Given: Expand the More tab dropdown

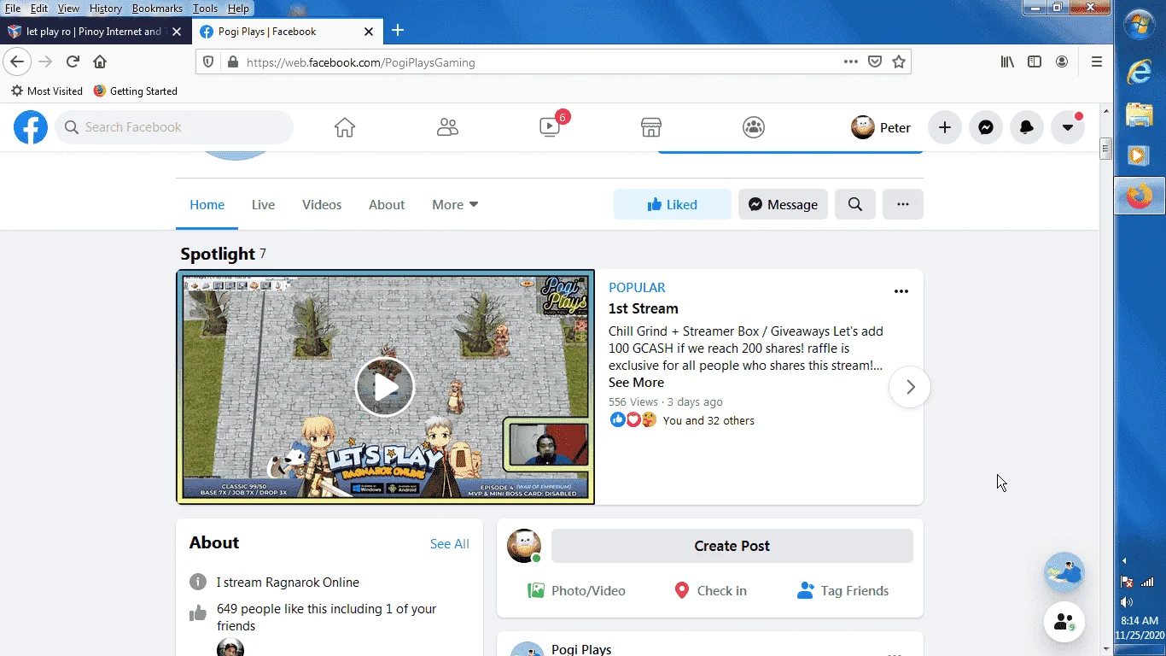Looking at the screenshot, I should point(455,205).
